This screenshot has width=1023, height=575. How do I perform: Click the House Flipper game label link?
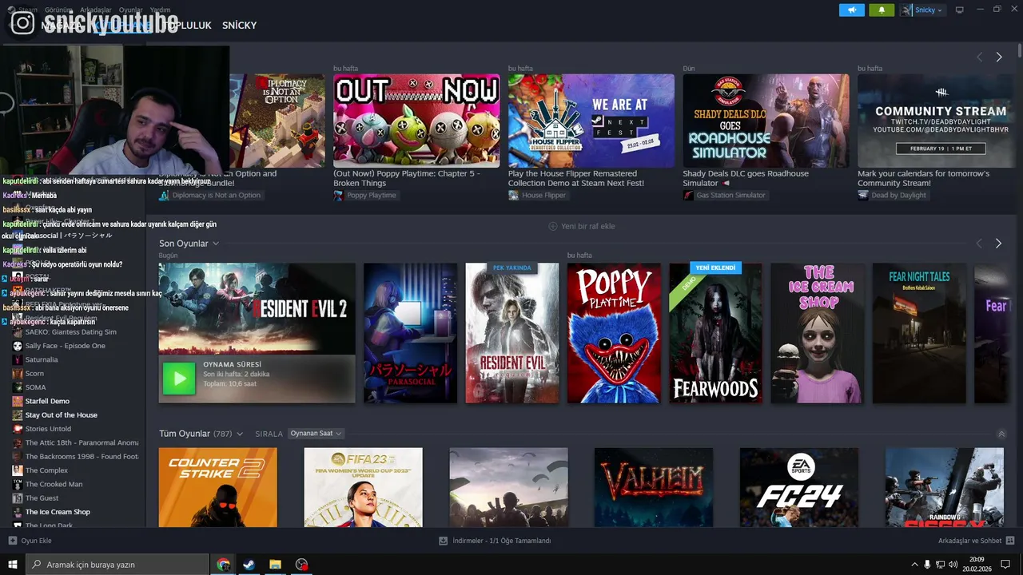tap(537, 195)
